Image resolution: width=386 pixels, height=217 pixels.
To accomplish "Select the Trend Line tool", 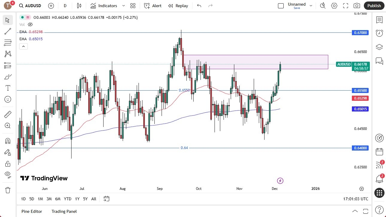I will tap(8, 31).
